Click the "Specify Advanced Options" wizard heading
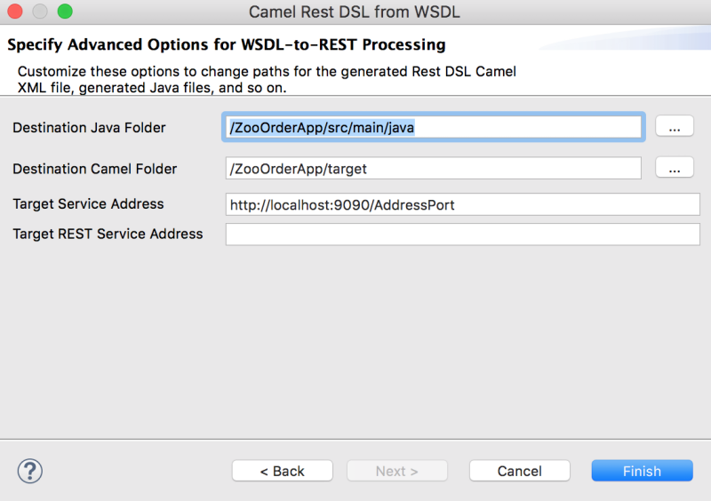The width and height of the screenshot is (711, 501). [x=227, y=44]
